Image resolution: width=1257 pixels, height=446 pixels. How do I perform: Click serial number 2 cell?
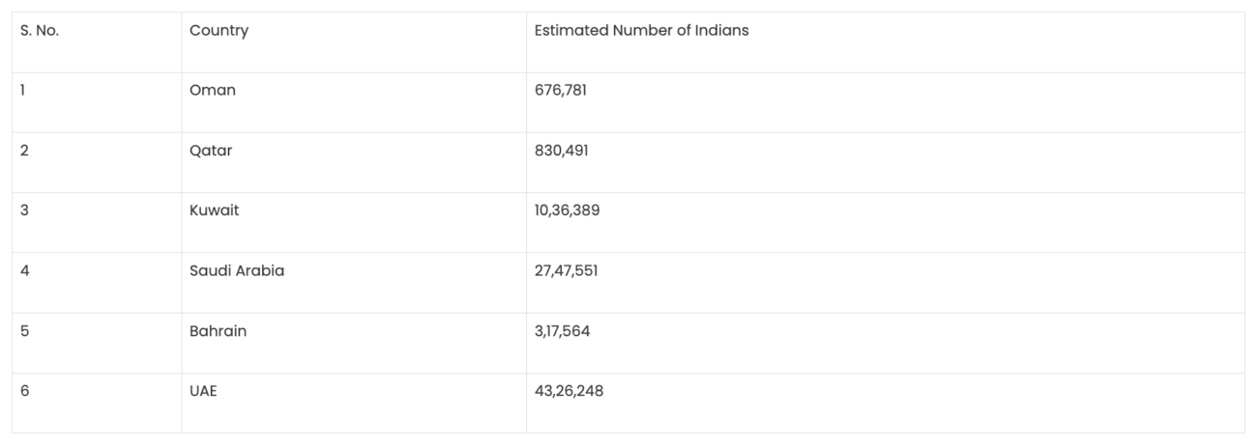pyautogui.click(x=23, y=151)
